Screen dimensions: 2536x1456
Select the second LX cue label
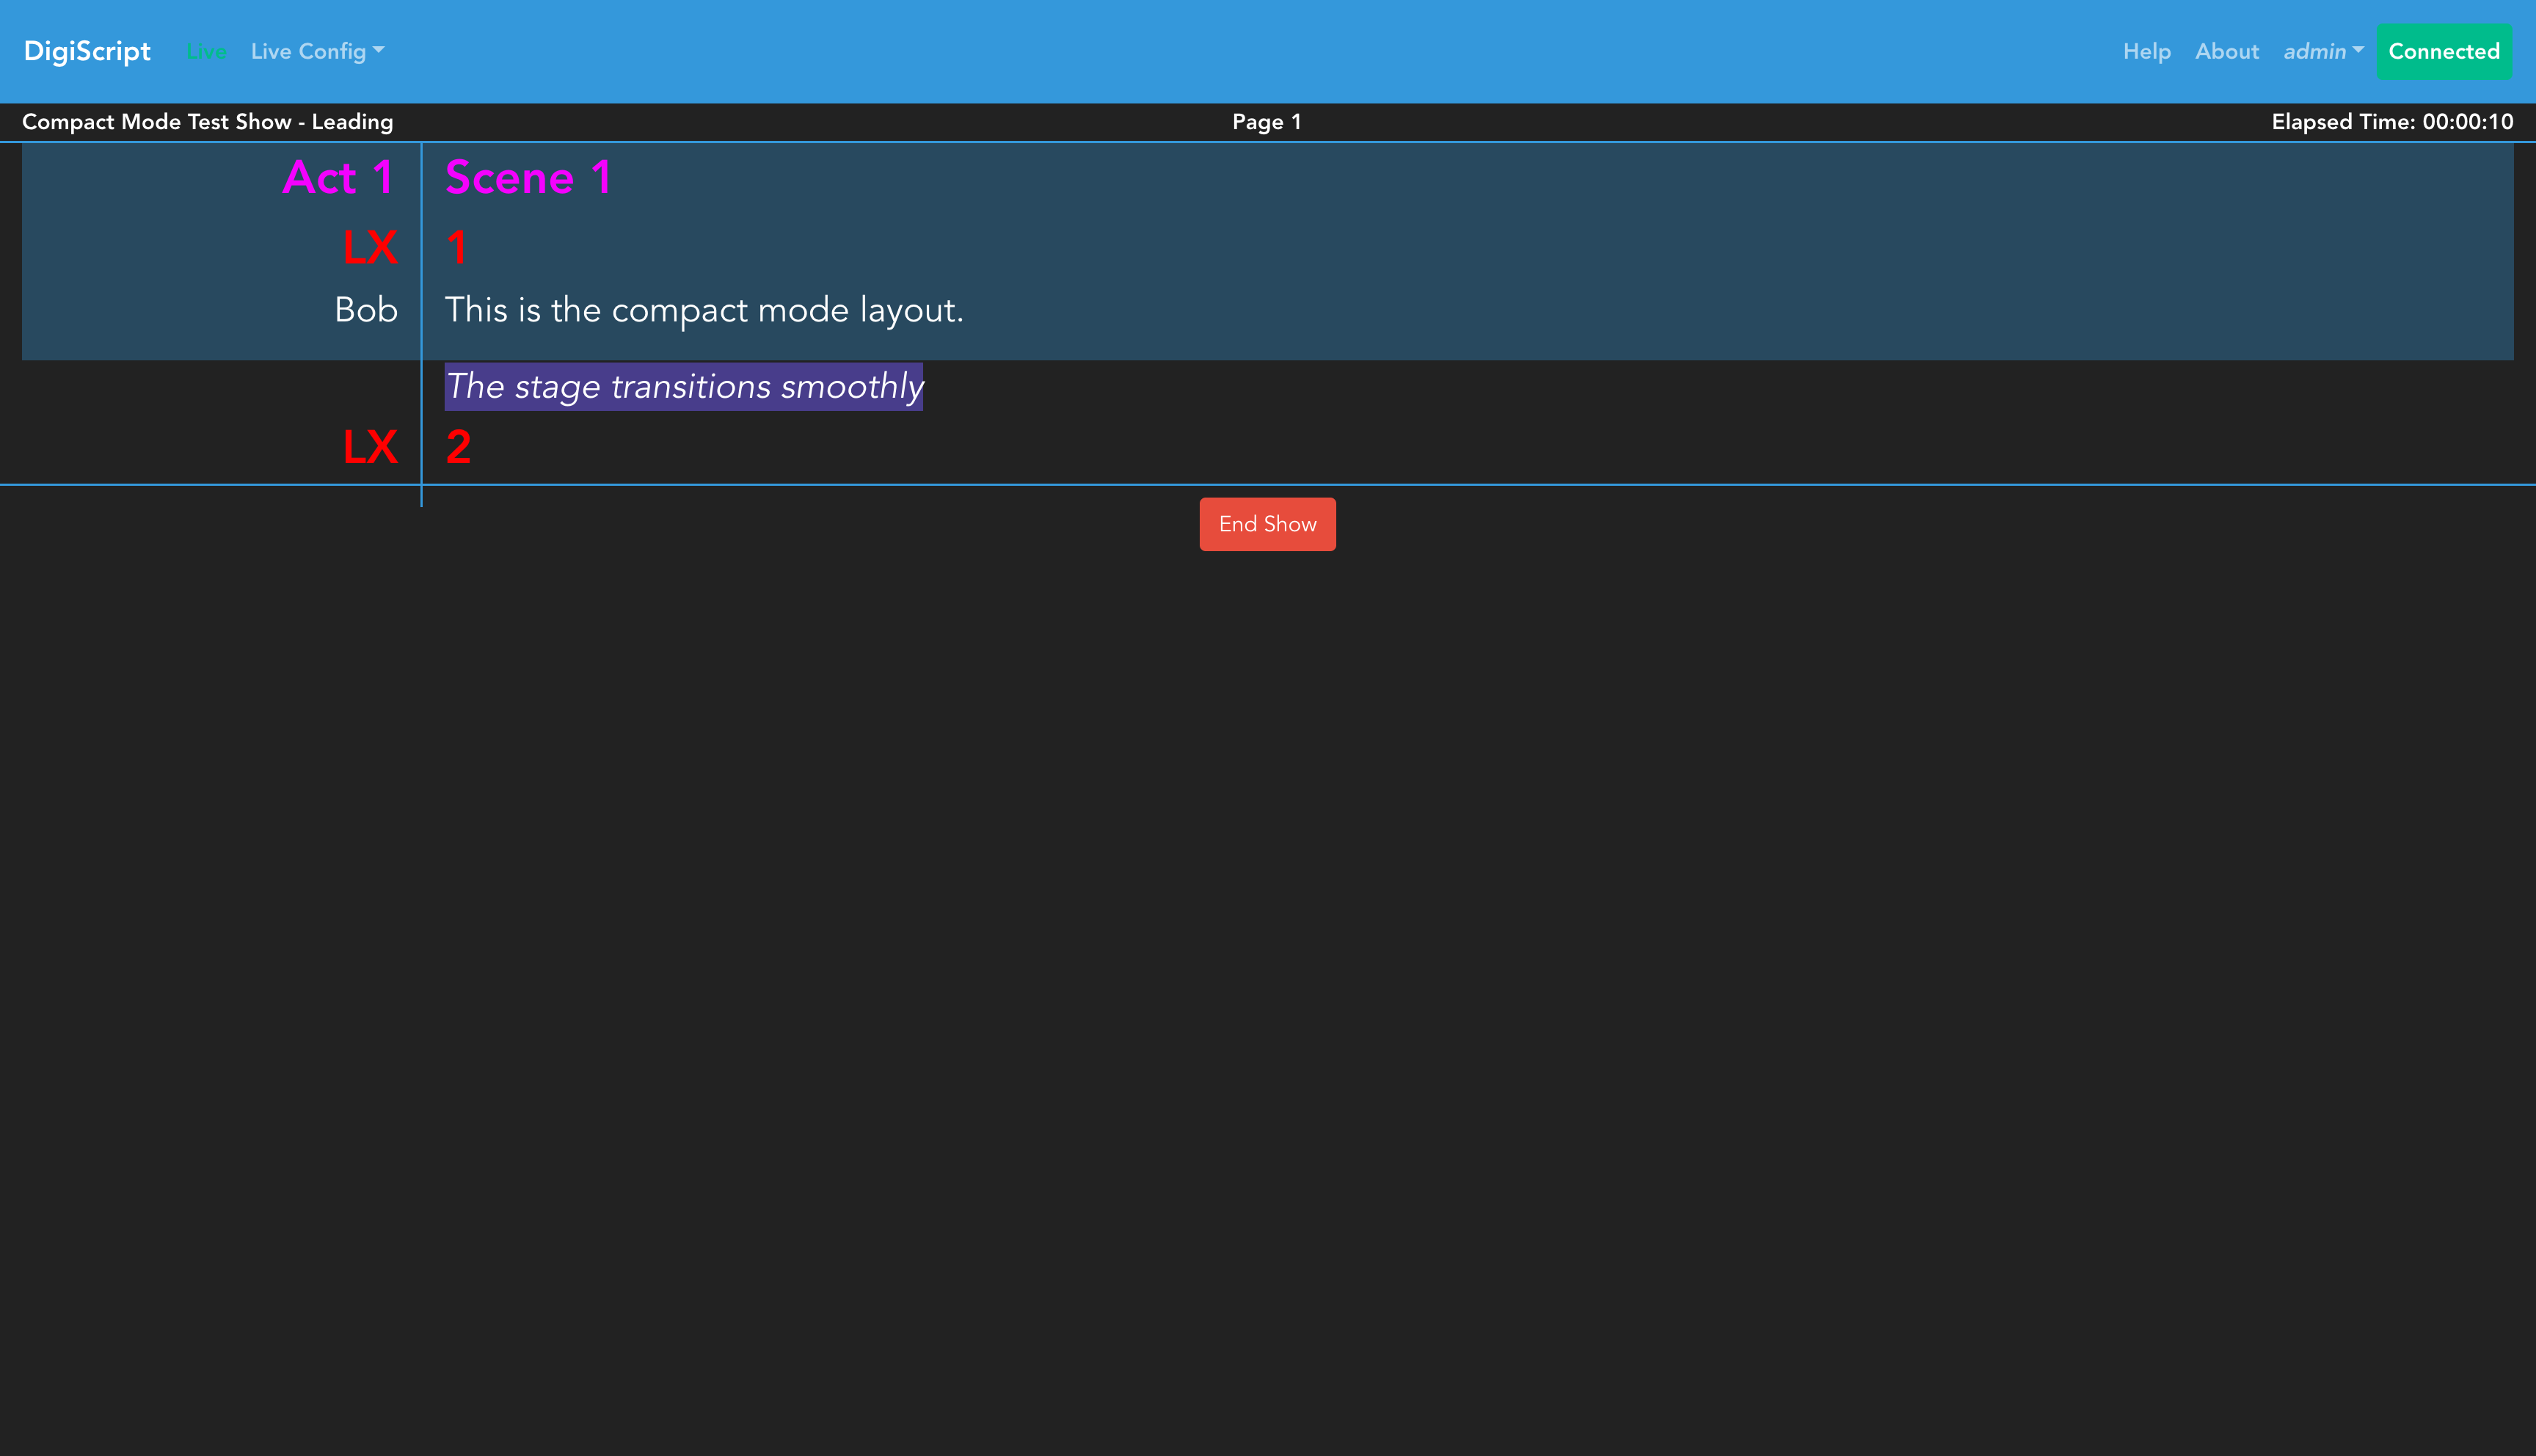tap(370, 447)
